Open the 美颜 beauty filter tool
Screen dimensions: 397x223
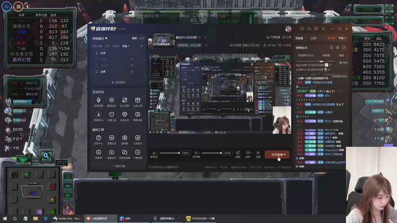click(238, 153)
